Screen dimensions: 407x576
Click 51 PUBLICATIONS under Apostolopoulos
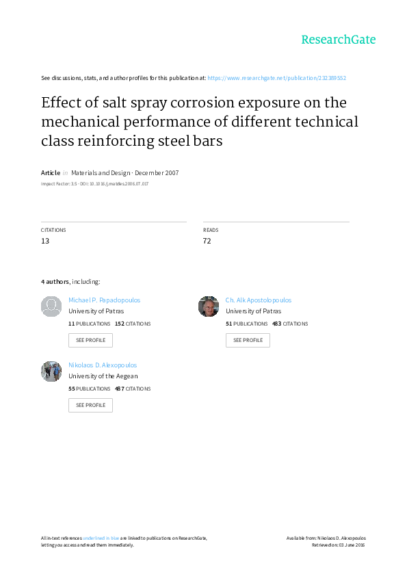tap(246, 324)
